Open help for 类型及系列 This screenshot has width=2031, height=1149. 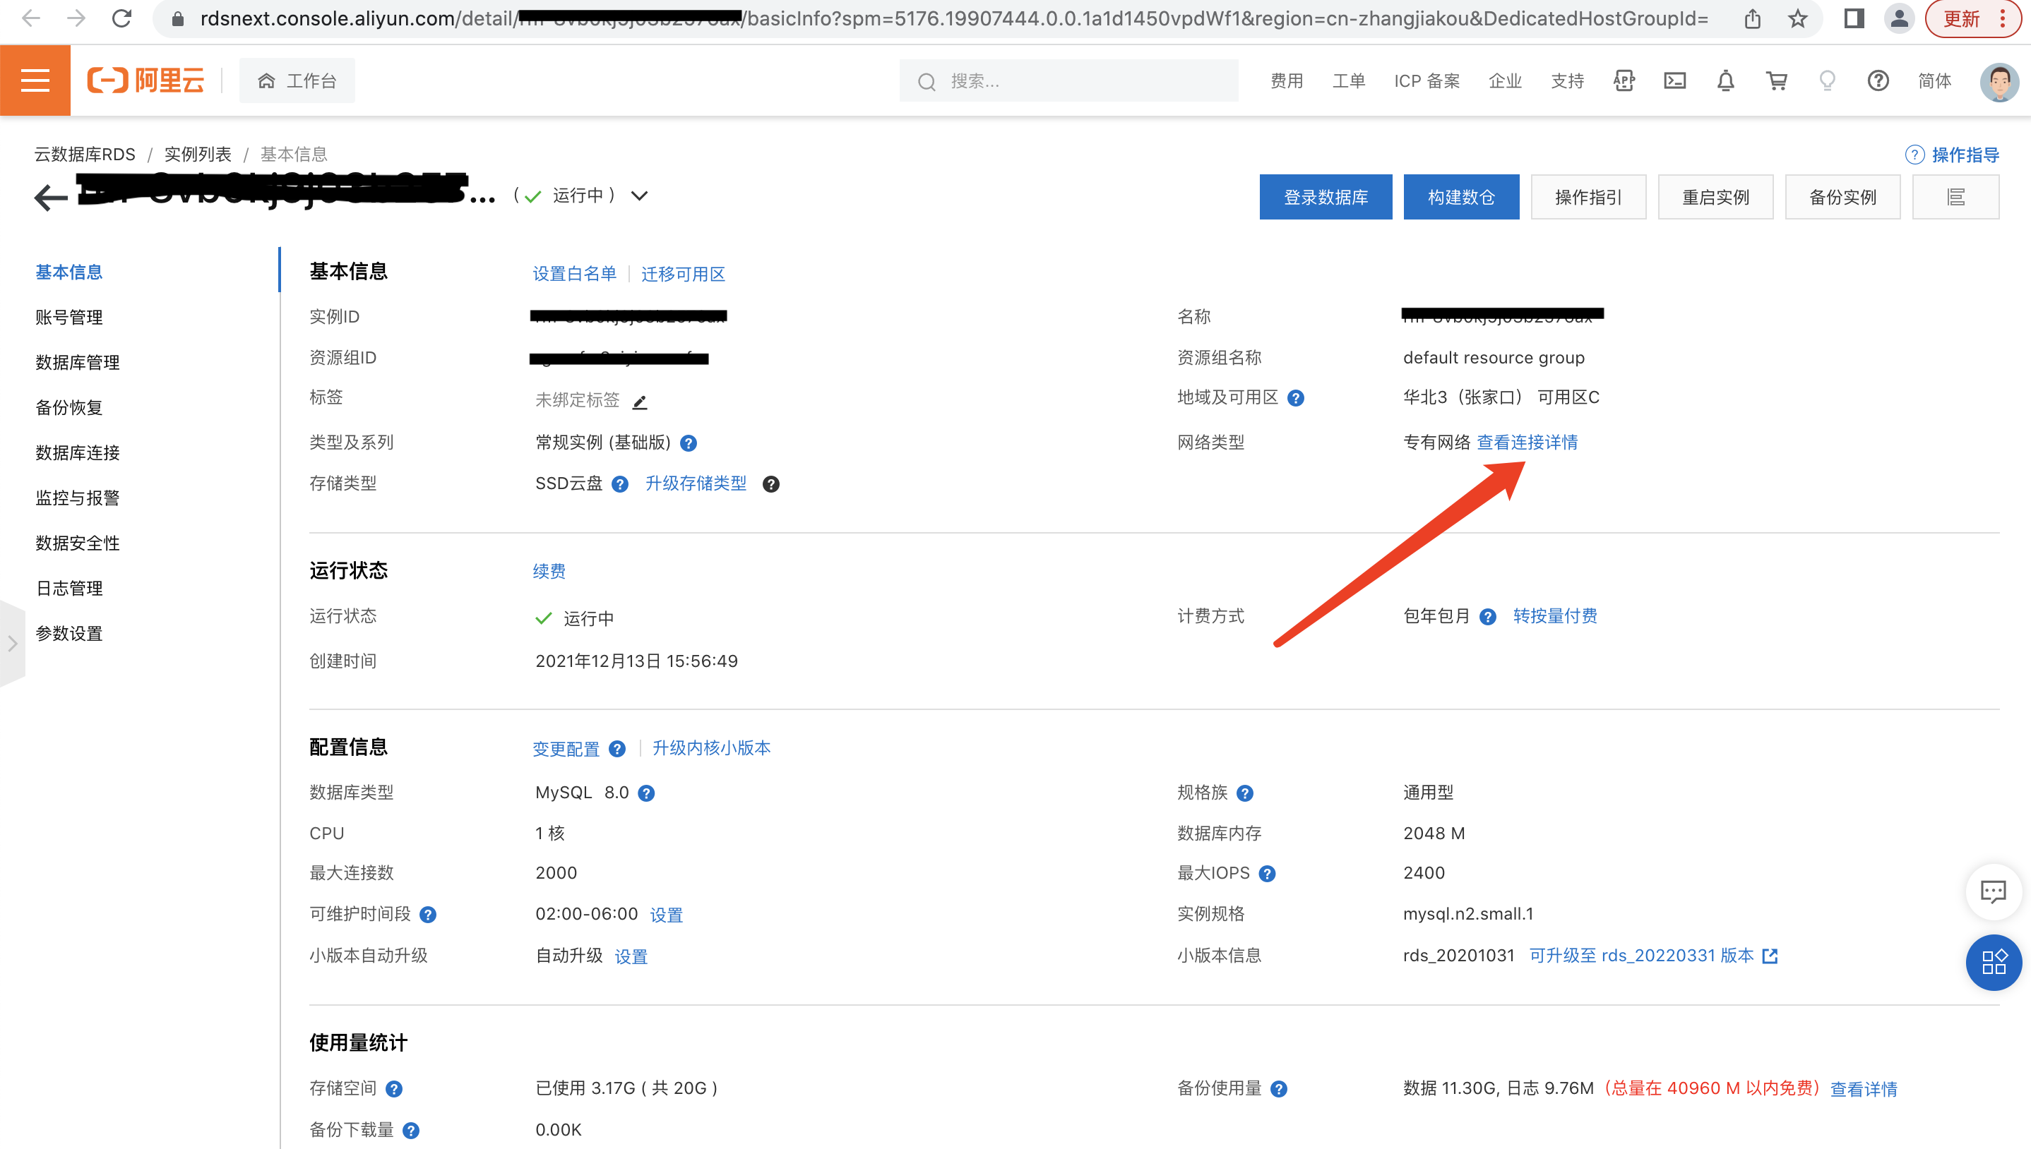(689, 443)
